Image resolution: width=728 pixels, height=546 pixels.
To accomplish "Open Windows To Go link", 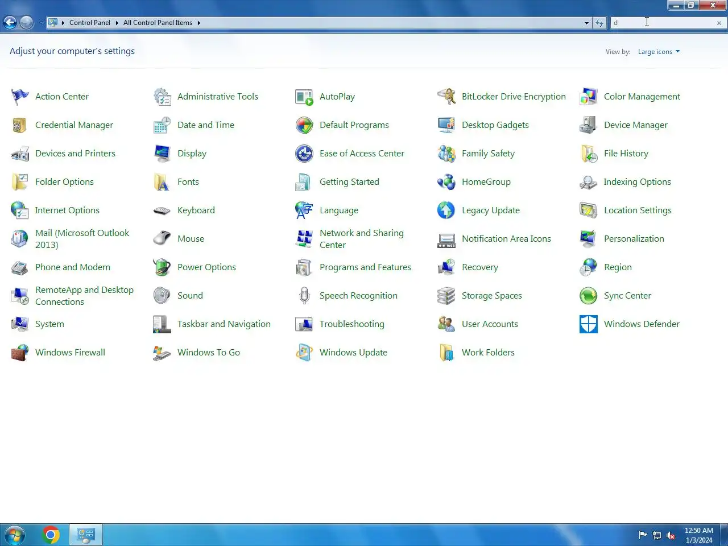I will tap(209, 353).
